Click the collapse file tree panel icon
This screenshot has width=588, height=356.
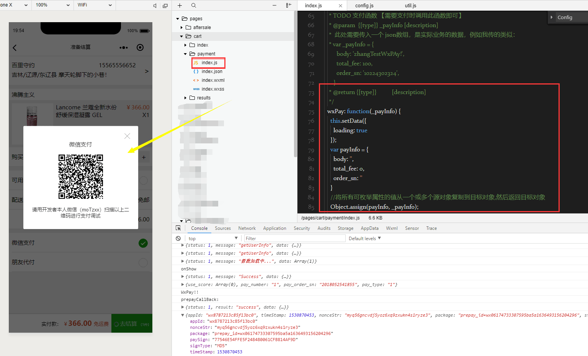pos(289,5)
